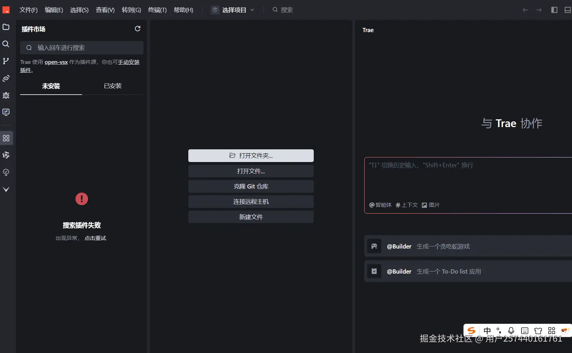Screen dimensions: 572x353
Task: Expand the sidebar overflow chevron
Action: pos(6,189)
